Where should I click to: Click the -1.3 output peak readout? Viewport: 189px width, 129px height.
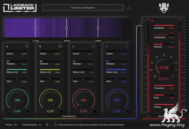[x=179, y=19]
